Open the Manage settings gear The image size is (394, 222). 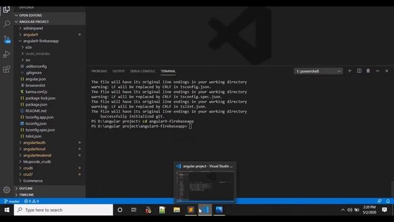7,189
